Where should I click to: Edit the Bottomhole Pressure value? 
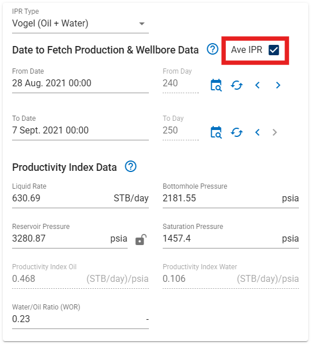pyautogui.click(x=231, y=198)
